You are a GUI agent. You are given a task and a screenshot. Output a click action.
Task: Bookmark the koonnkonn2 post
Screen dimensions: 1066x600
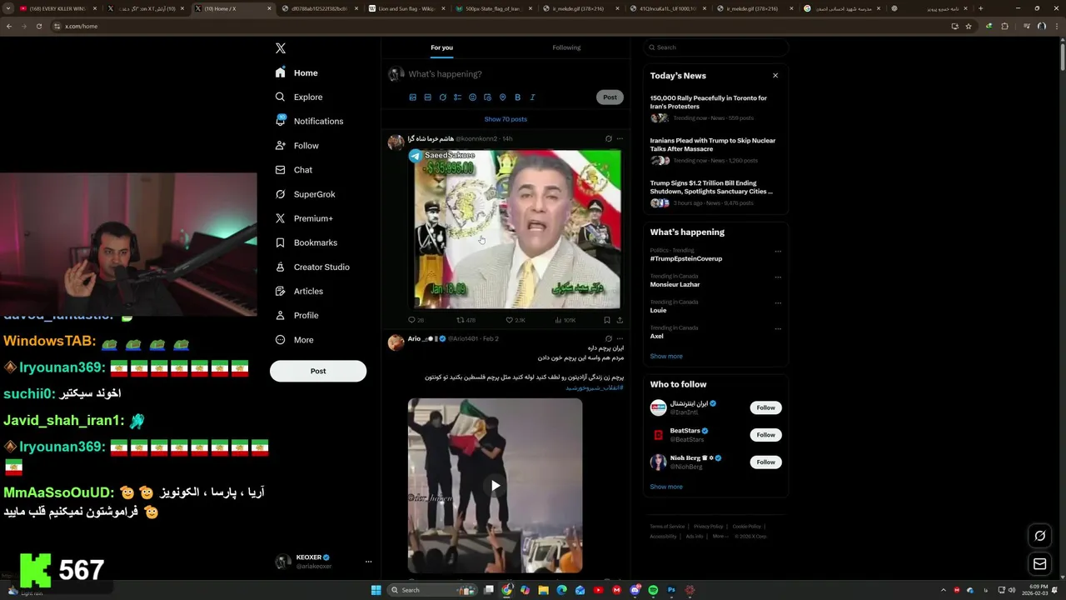(x=606, y=320)
